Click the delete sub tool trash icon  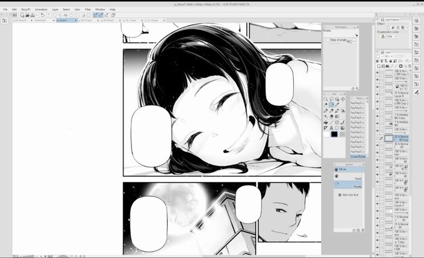pyautogui.click(x=363, y=230)
